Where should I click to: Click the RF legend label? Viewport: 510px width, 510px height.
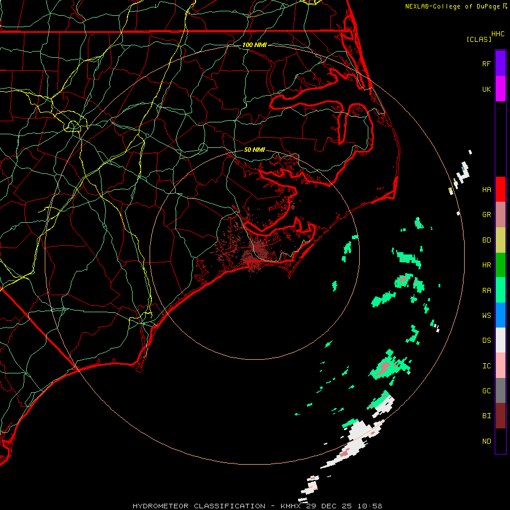486,63
